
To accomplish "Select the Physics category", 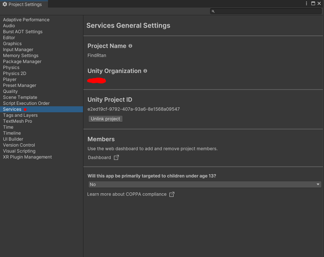I will click(11, 68).
